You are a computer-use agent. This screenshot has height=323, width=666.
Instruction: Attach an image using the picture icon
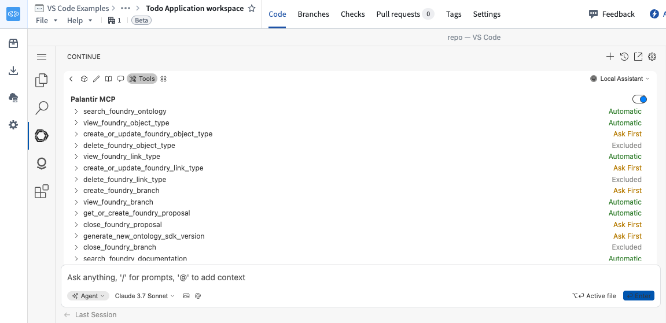[x=186, y=296]
